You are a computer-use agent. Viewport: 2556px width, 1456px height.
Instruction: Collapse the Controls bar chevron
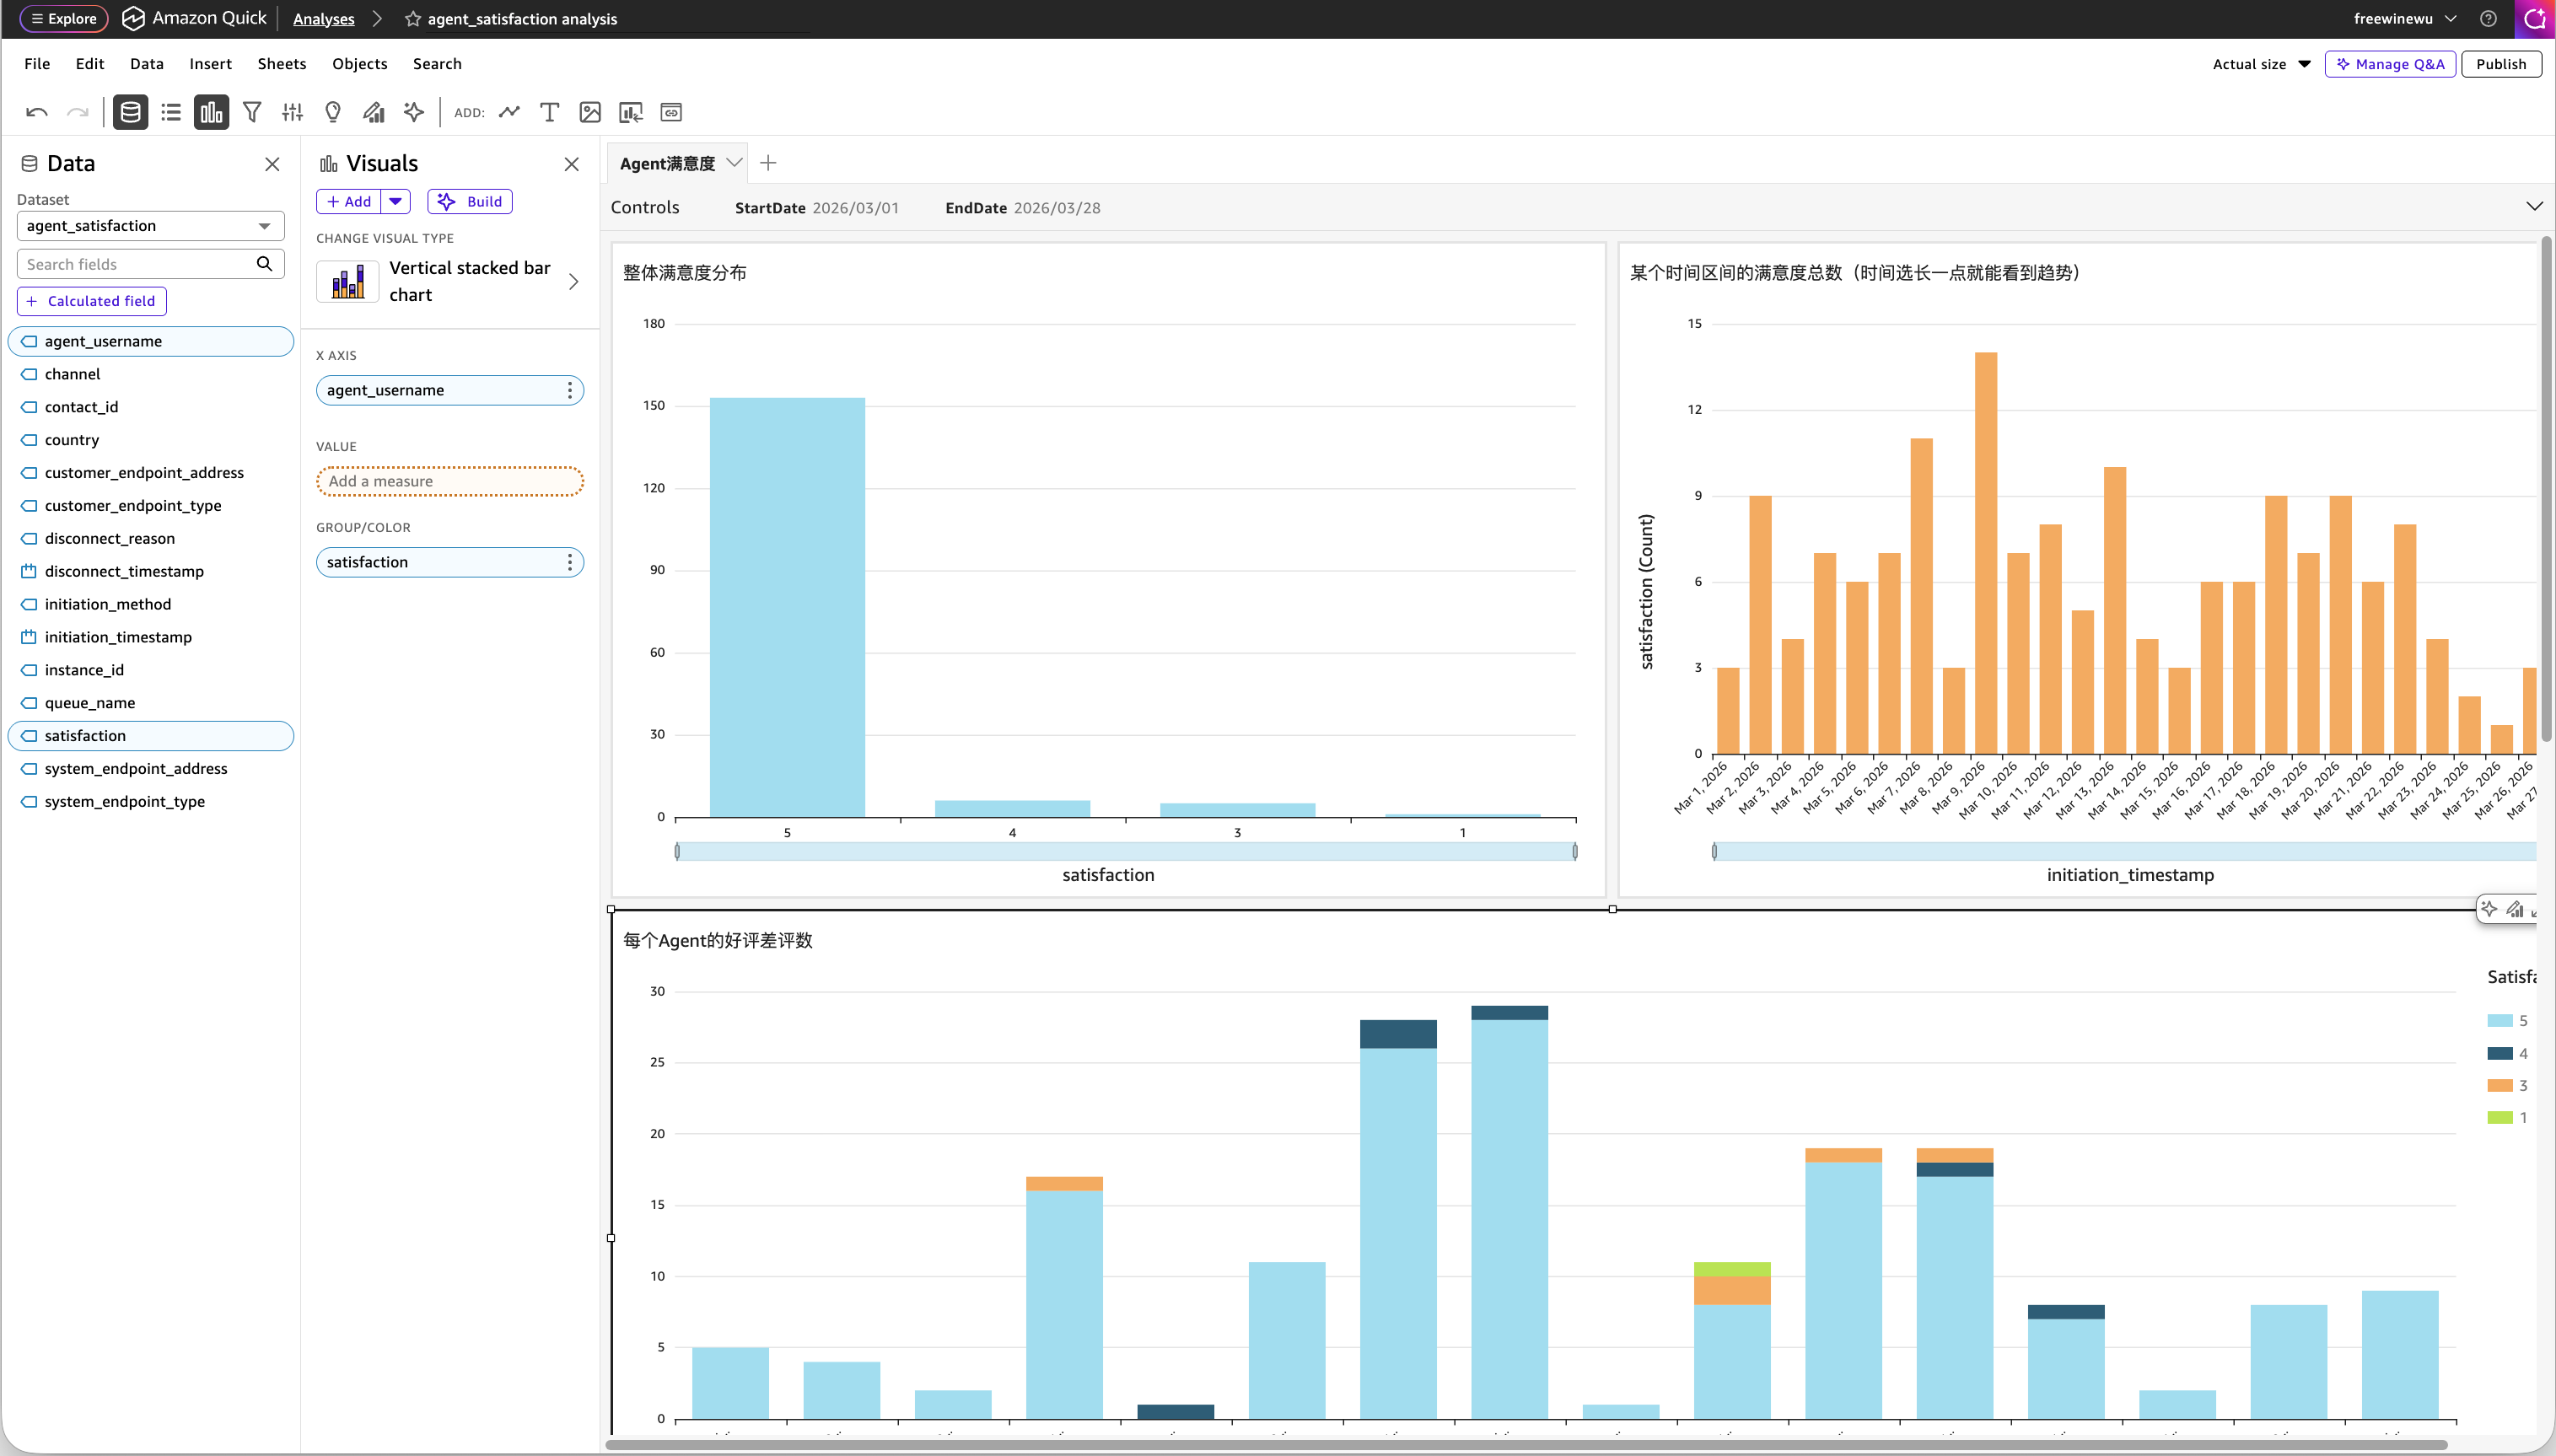point(2533,206)
